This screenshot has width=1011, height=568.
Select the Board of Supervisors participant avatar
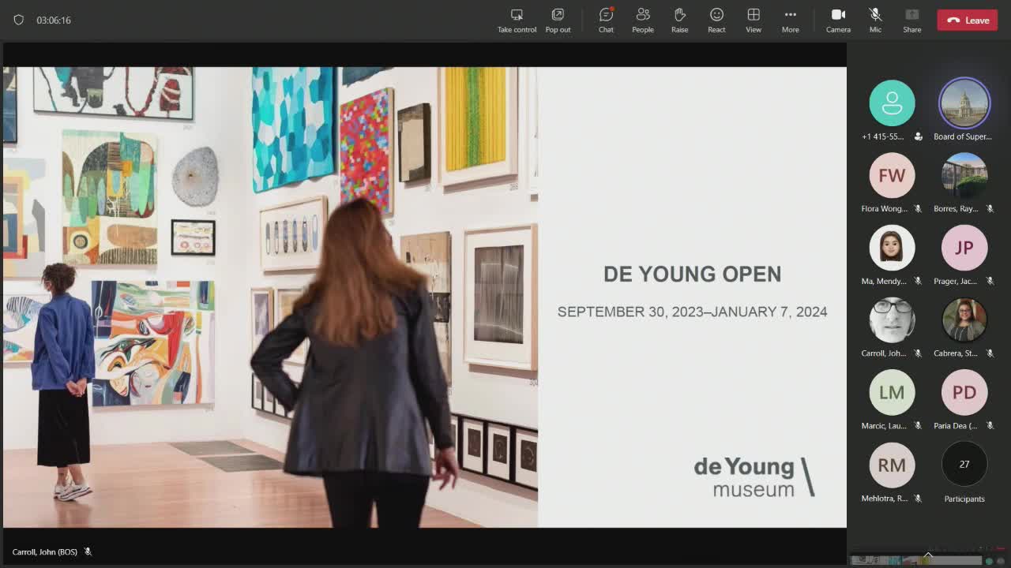964,103
